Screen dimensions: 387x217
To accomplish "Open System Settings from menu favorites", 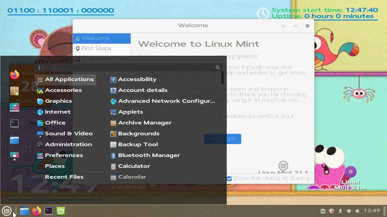I will 15,107.
